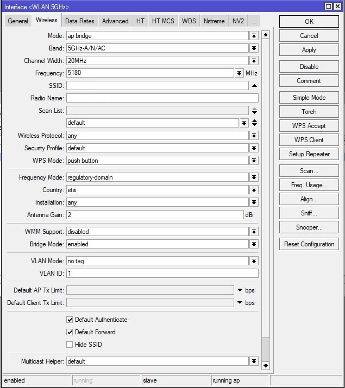Click the Reset Configuration button
Screen dimensions: 345x388
(x=309, y=244)
